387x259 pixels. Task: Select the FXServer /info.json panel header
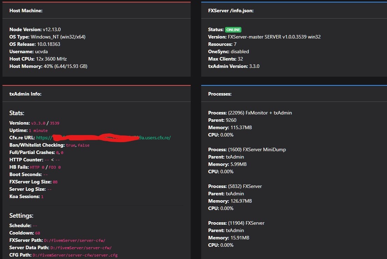231,10
